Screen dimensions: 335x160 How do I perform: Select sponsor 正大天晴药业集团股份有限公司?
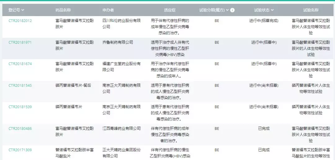[121, 153]
